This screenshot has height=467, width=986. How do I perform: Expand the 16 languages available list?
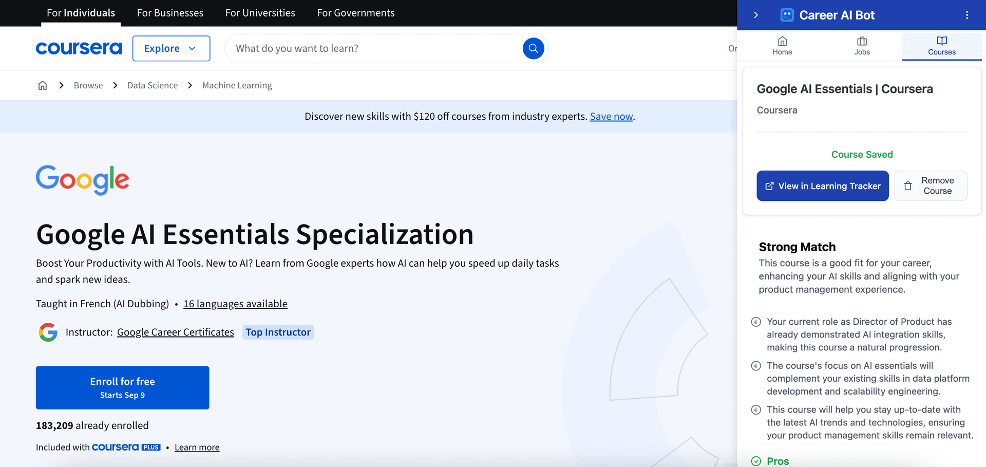pos(235,304)
